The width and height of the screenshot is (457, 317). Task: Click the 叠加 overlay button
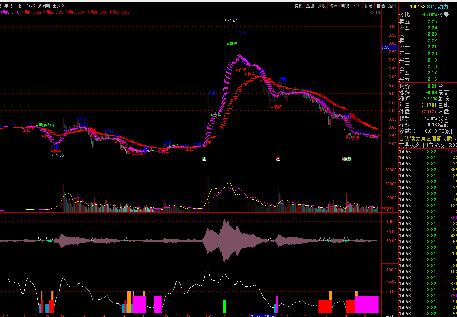point(310,6)
